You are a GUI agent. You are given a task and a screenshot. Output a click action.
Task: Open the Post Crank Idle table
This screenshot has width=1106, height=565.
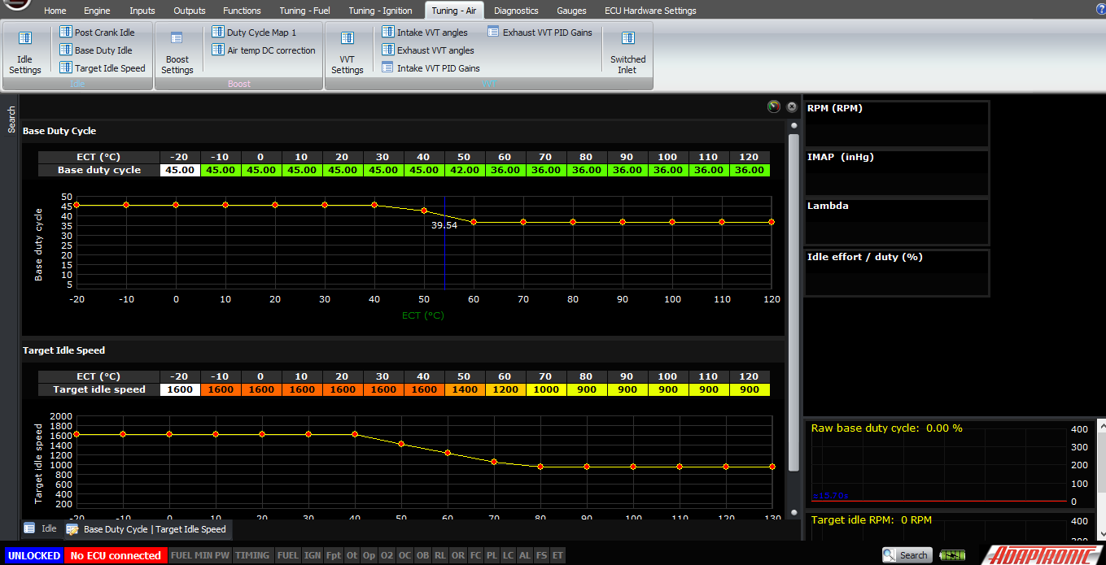click(97, 33)
